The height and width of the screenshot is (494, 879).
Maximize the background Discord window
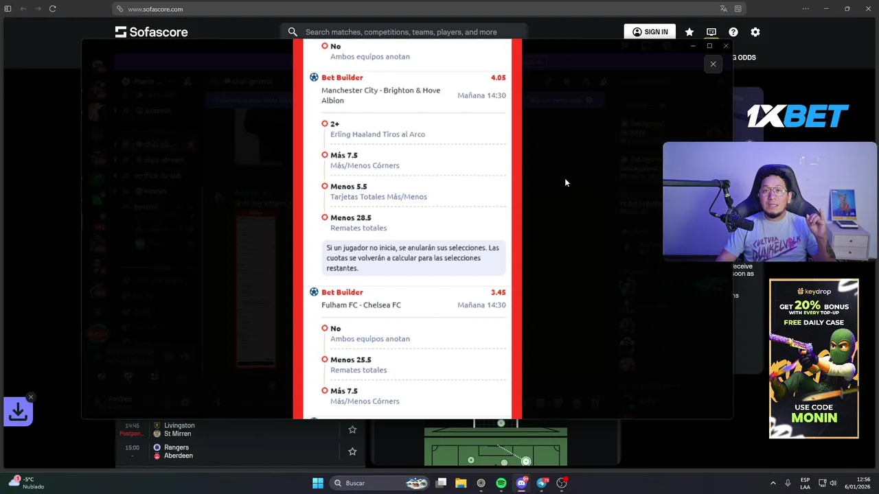709,46
